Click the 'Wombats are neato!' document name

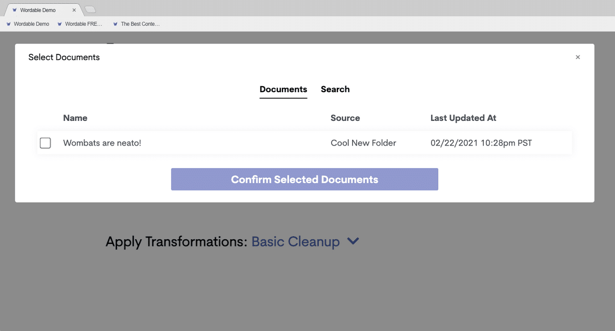coord(102,143)
